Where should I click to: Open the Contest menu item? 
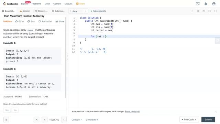pos(57,4)
